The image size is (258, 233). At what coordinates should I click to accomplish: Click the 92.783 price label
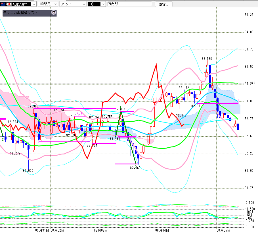[74, 115]
